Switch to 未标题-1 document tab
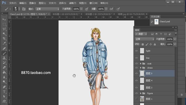Viewport: 186px width, 105px height. coord(66,14)
